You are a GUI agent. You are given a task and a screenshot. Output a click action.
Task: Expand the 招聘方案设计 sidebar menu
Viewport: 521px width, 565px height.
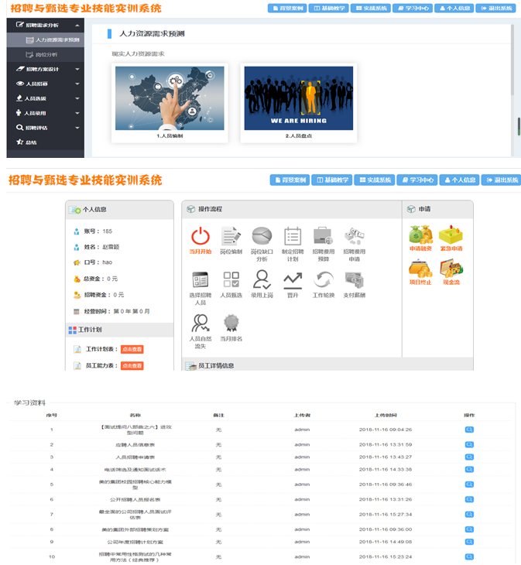pyautogui.click(x=45, y=69)
